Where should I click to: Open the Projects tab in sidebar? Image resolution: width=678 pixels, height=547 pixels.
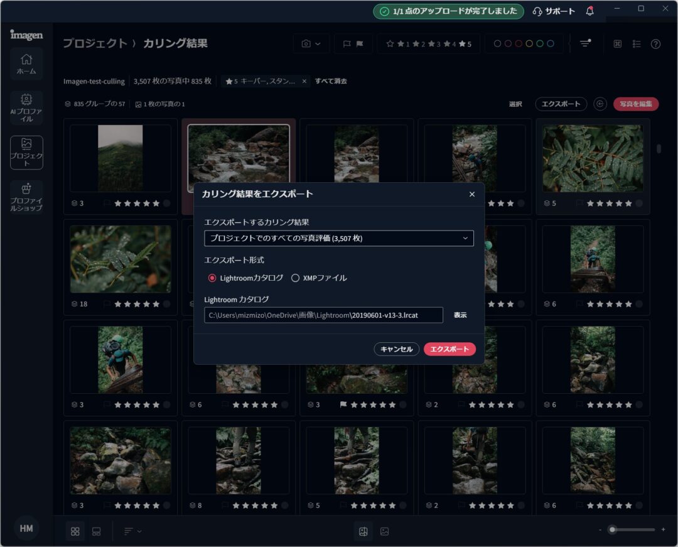point(26,152)
